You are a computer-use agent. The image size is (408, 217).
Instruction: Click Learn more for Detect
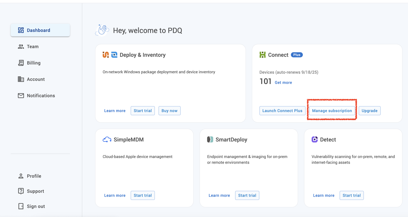click(x=324, y=195)
